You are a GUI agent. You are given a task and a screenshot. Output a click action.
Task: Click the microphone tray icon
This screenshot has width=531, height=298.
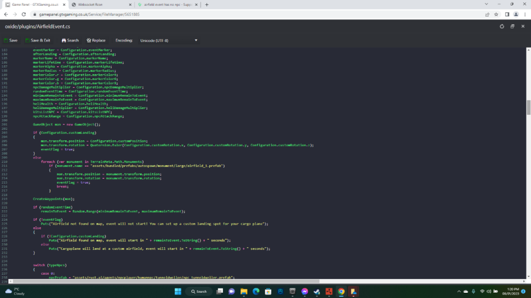point(474,291)
